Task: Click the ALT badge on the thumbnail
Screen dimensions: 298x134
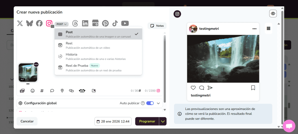Action: coord(22,79)
